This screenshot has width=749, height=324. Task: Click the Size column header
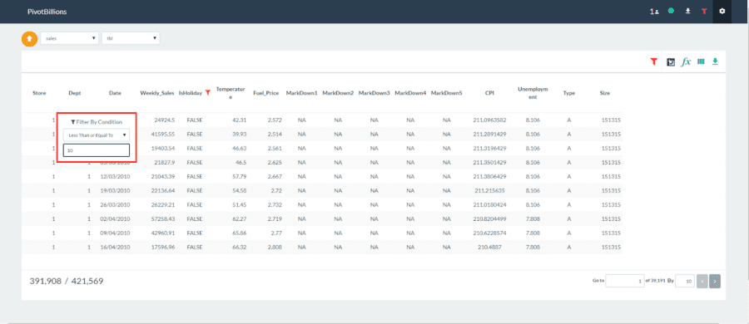tap(605, 93)
